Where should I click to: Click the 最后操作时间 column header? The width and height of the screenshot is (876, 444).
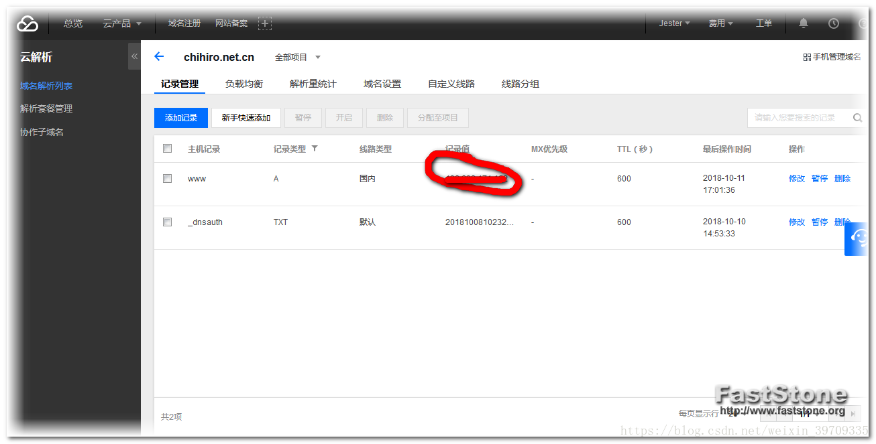727,149
